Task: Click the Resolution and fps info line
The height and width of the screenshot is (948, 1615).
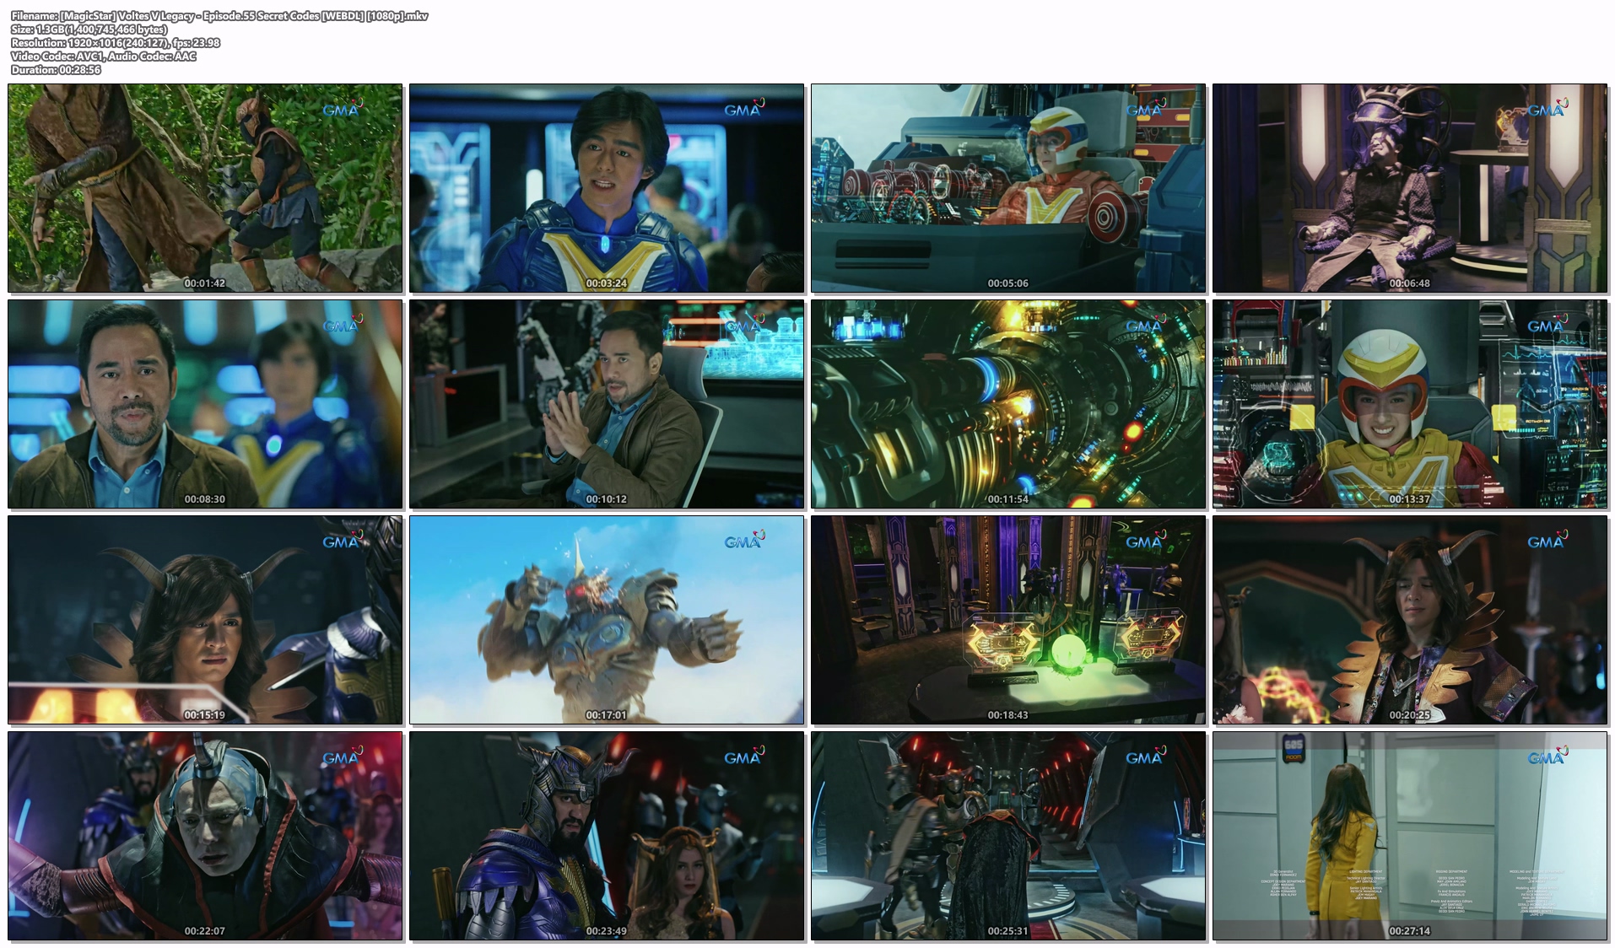Action: click(x=116, y=43)
